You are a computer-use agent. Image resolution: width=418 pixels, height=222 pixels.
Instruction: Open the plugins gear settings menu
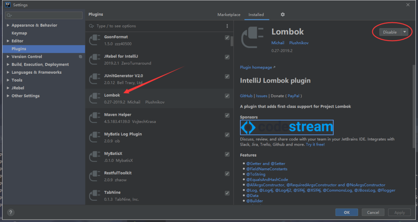pyautogui.click(x=283, y=14)
